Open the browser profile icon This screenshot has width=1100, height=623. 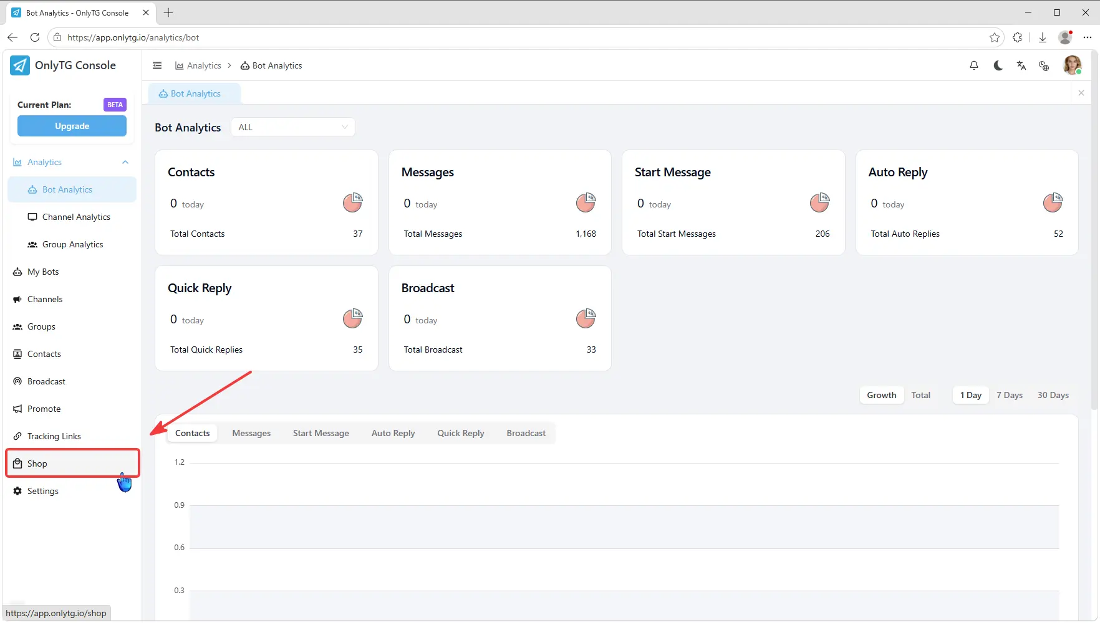click(x=1065, y=37)
